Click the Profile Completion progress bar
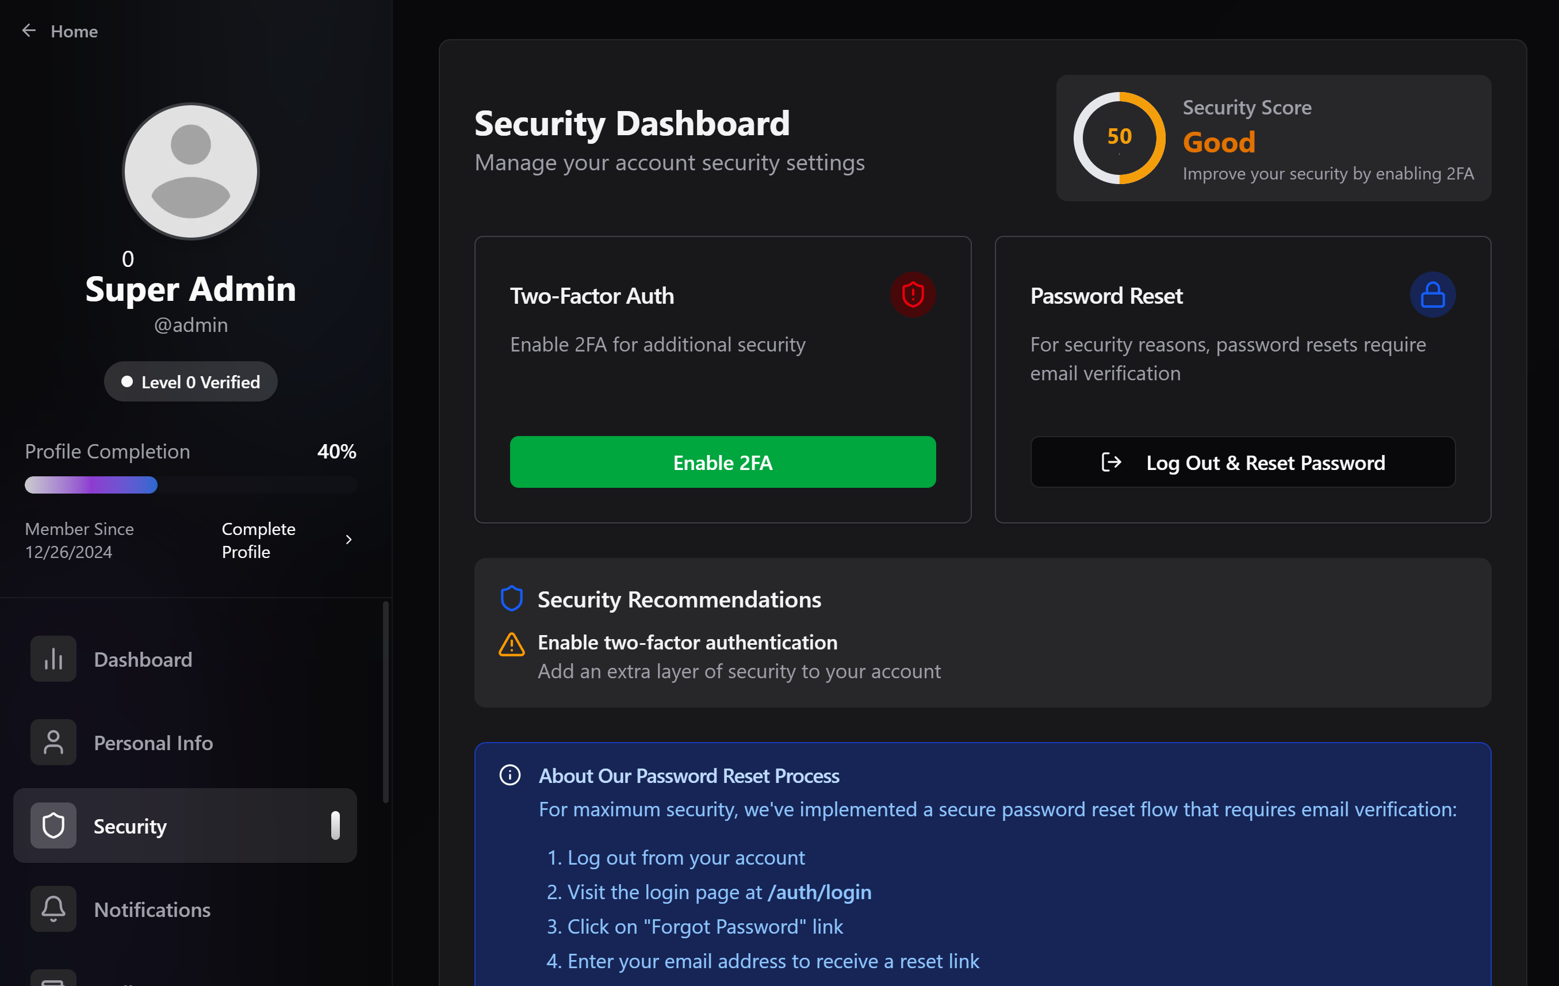The height and width of the screenshot is (986, 1559). pos(190,484)
